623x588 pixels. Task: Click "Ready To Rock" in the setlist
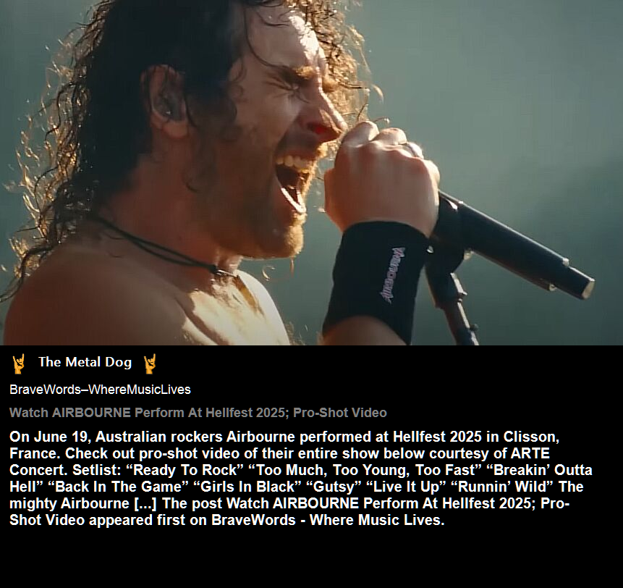[x=185, y=470]
